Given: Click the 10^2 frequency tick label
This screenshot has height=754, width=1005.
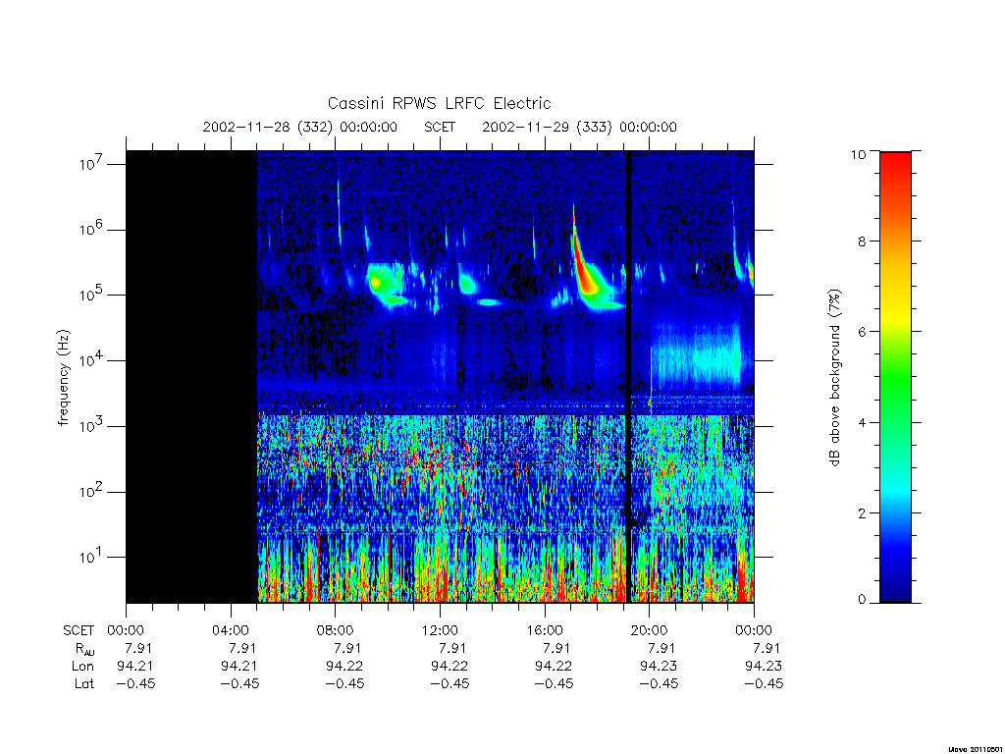Looking at the screenshot, I should (x=92, y=491).
